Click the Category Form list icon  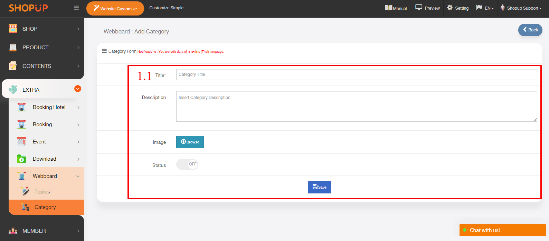104,51
